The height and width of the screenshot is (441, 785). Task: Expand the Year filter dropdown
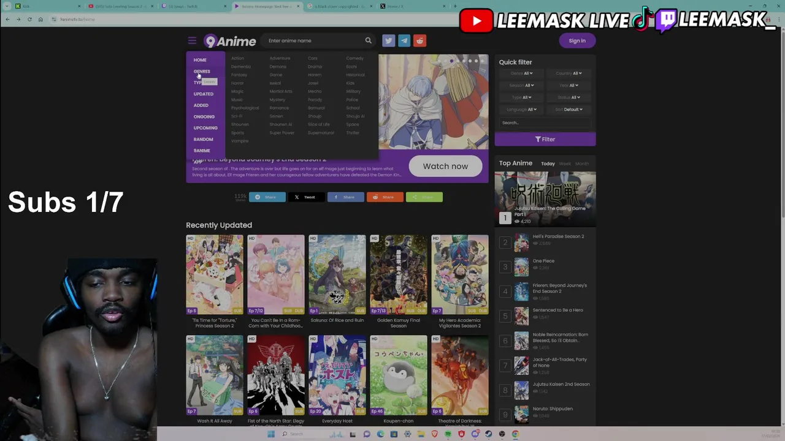coord(569,86)
